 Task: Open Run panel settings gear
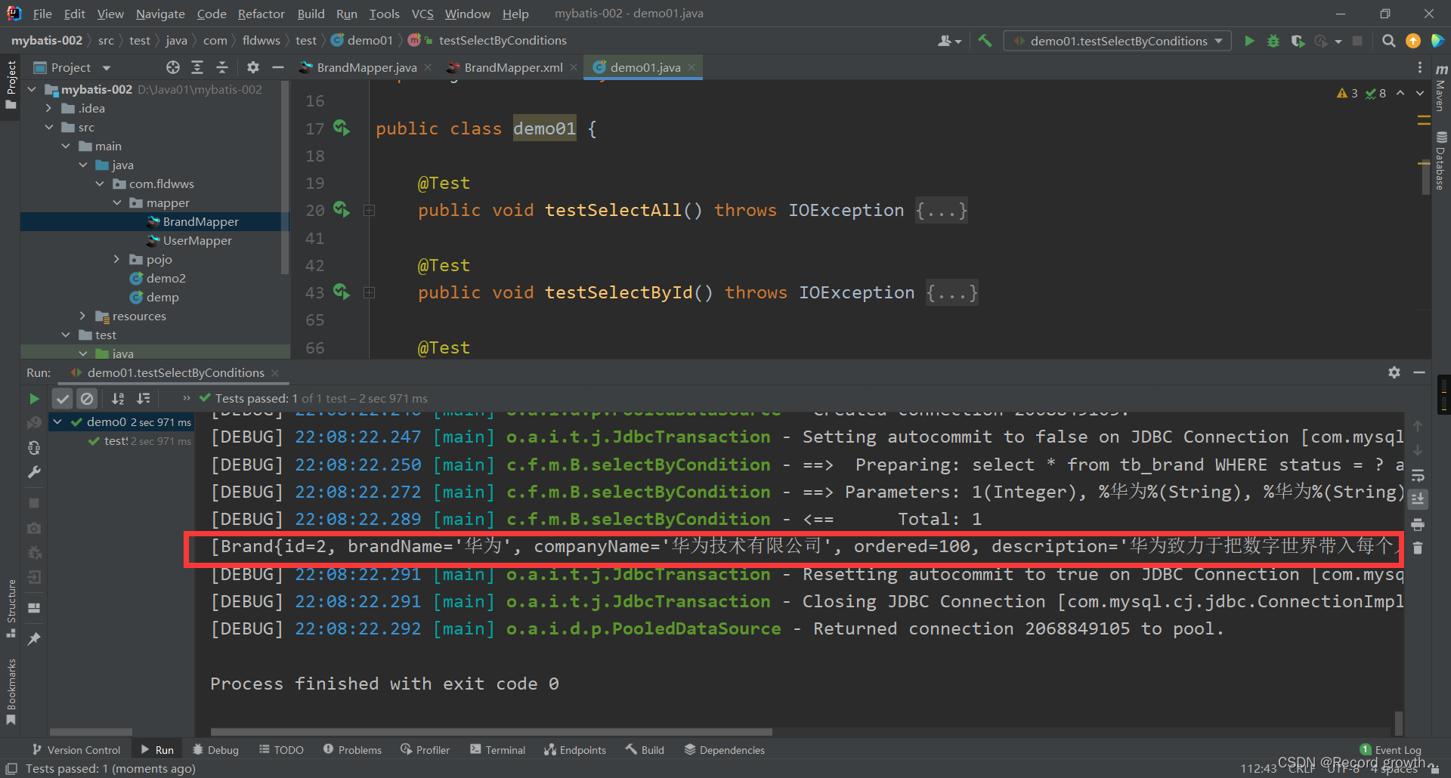tap(1394, 372)
